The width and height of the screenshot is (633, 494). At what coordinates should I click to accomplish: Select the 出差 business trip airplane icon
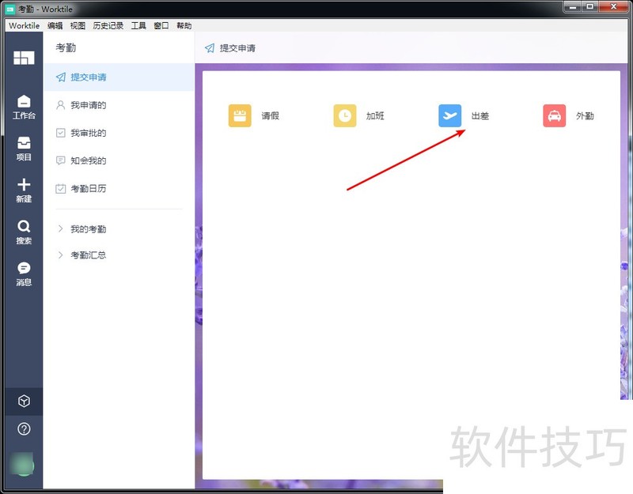coord(450,116)
